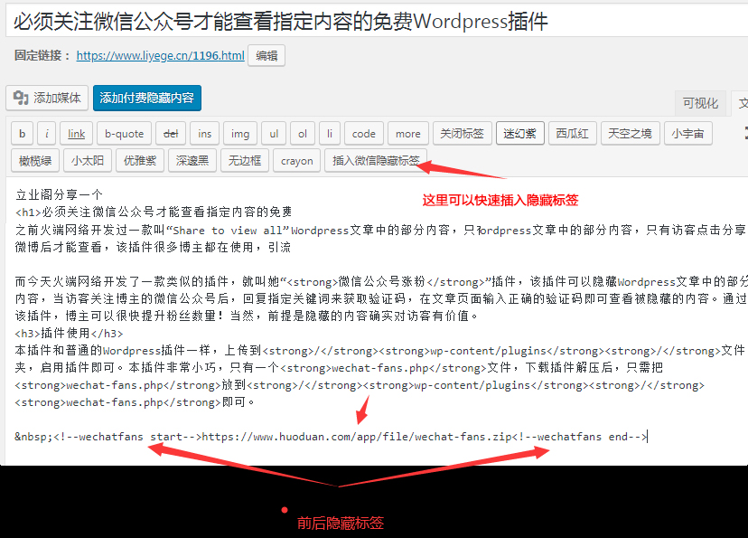Viewport: 748px width, 538px height.
Task: Click the 深邃黑 style button
Action: pos(192,160)
